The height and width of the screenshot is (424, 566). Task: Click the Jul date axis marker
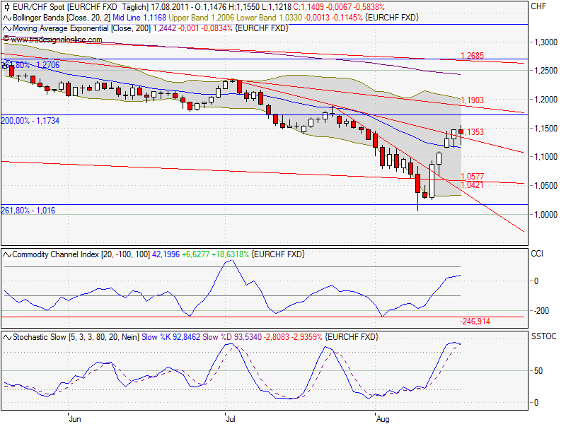point(231,419)
